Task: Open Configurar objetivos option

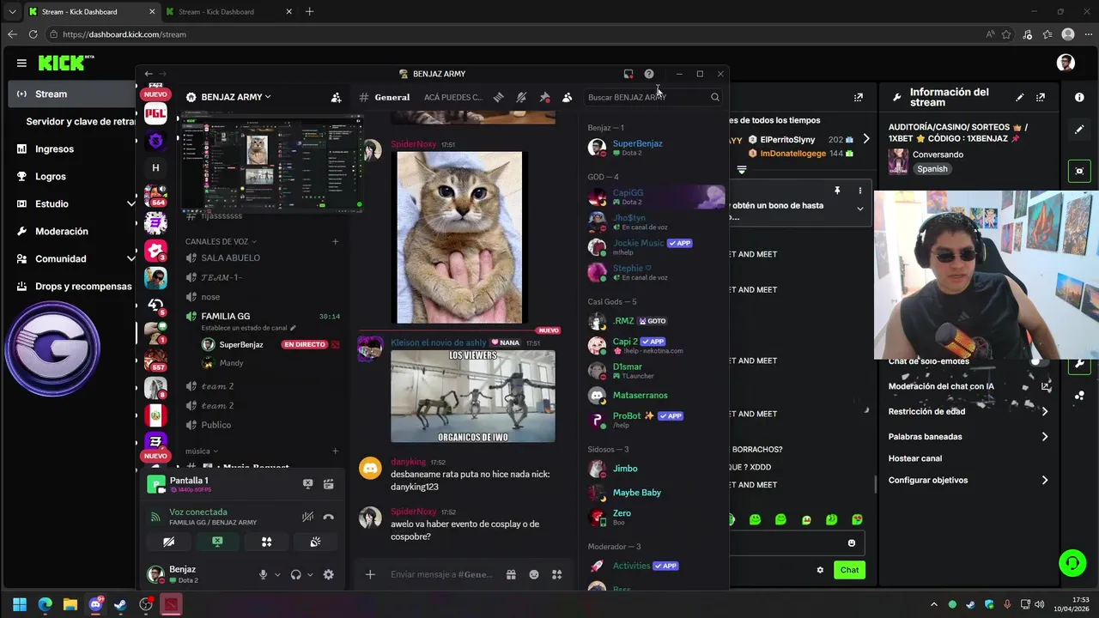Action: (968, 480)
